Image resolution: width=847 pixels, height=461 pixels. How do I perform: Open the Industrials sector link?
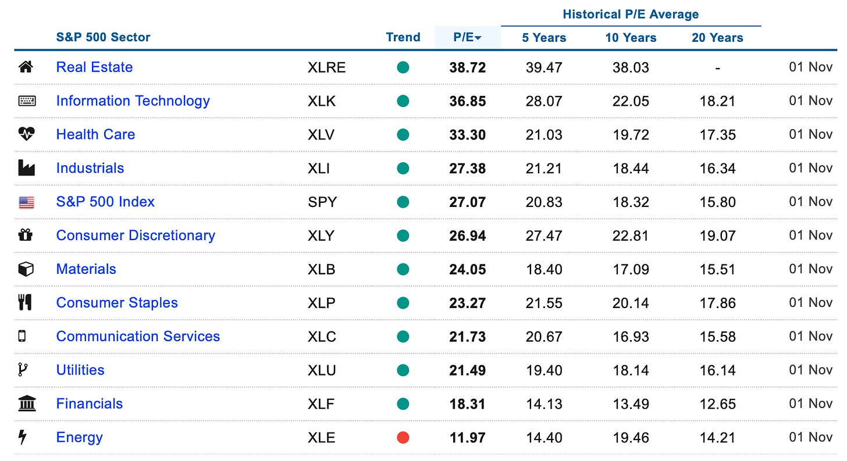coord(90,168)
